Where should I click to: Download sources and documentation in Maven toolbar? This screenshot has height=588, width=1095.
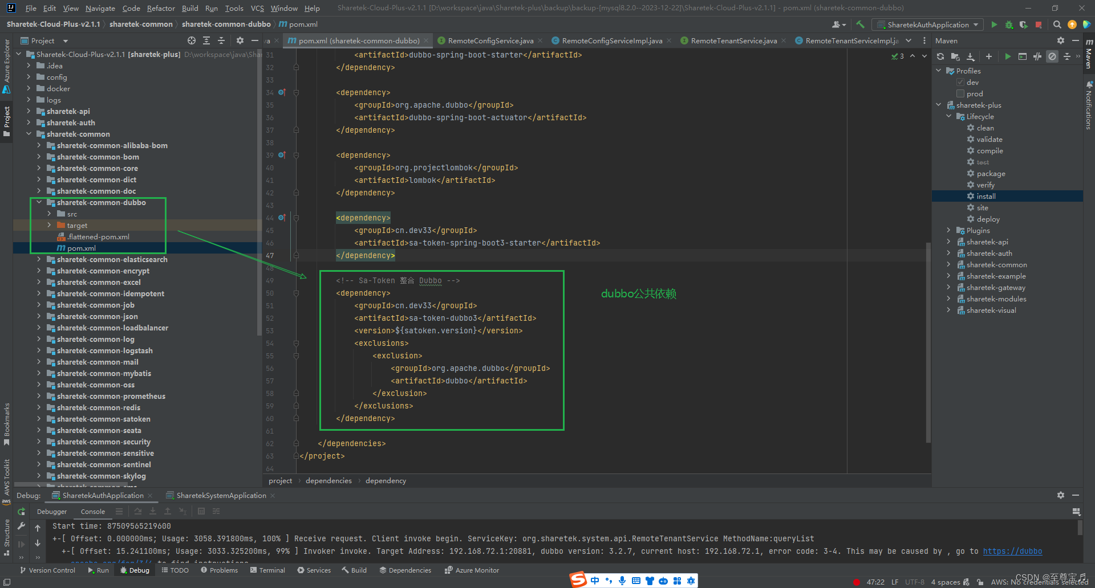tap(971, 56)
